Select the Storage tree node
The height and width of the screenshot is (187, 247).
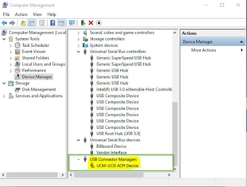[22, 83]
